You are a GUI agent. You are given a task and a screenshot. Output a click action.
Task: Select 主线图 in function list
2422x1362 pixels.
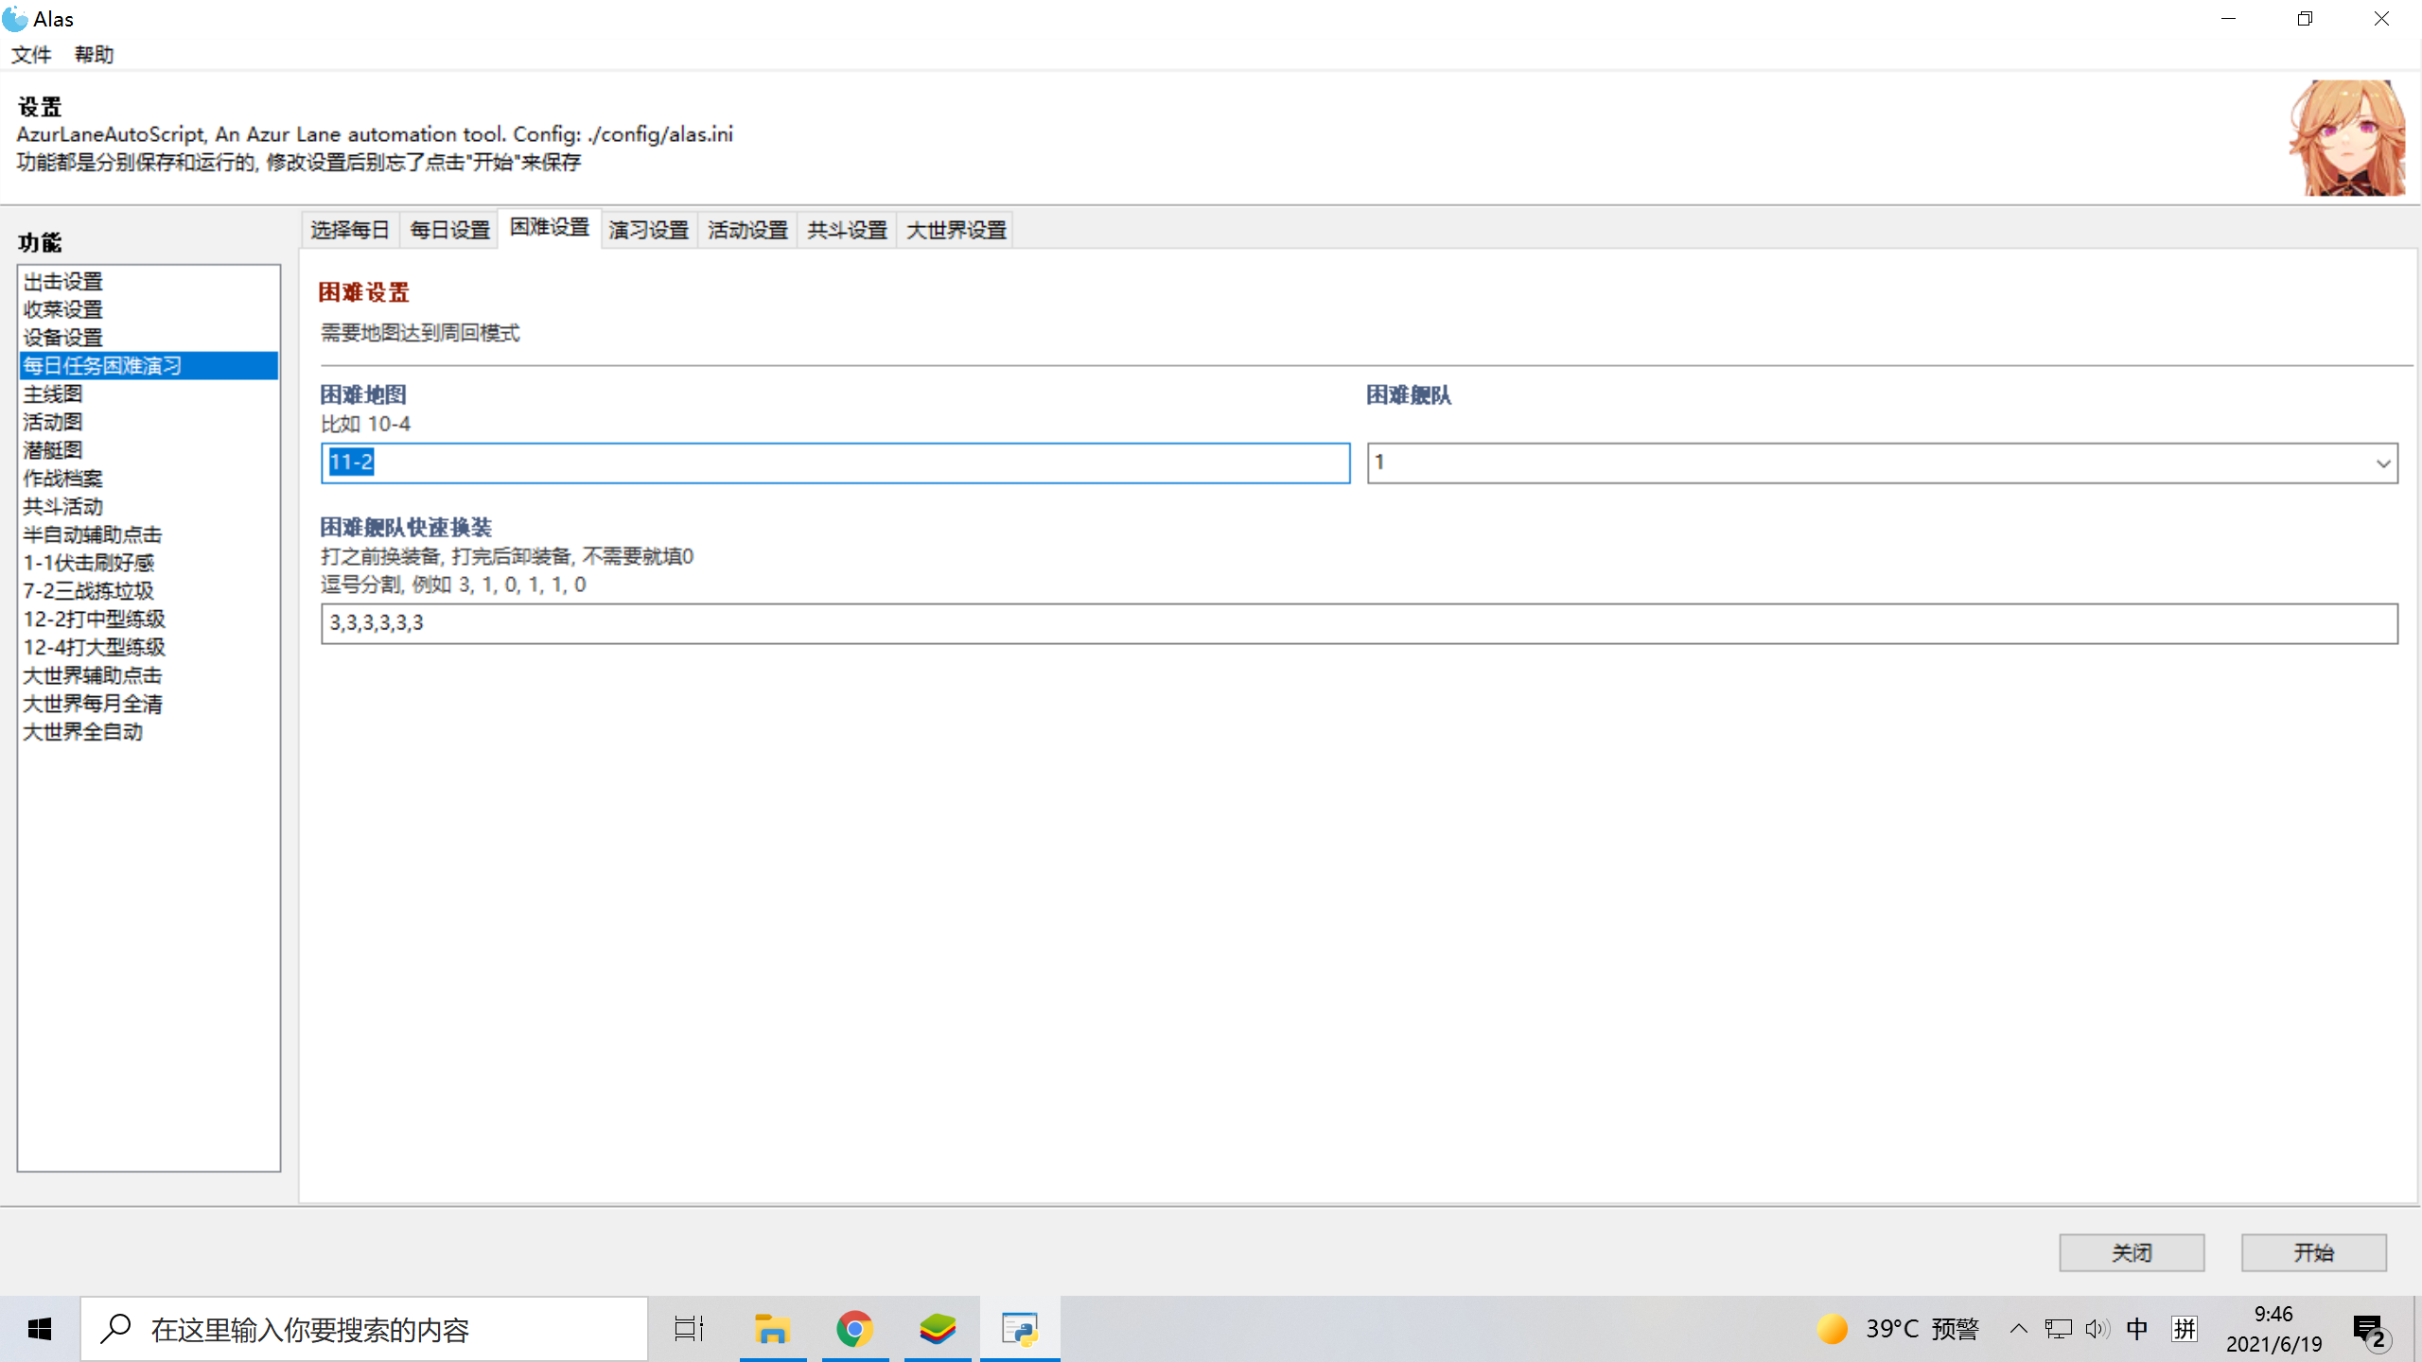pos(149,393)
